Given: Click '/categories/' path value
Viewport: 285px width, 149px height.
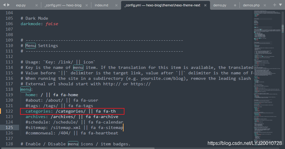Looking at the screenshot, I should tap(70, 111).
